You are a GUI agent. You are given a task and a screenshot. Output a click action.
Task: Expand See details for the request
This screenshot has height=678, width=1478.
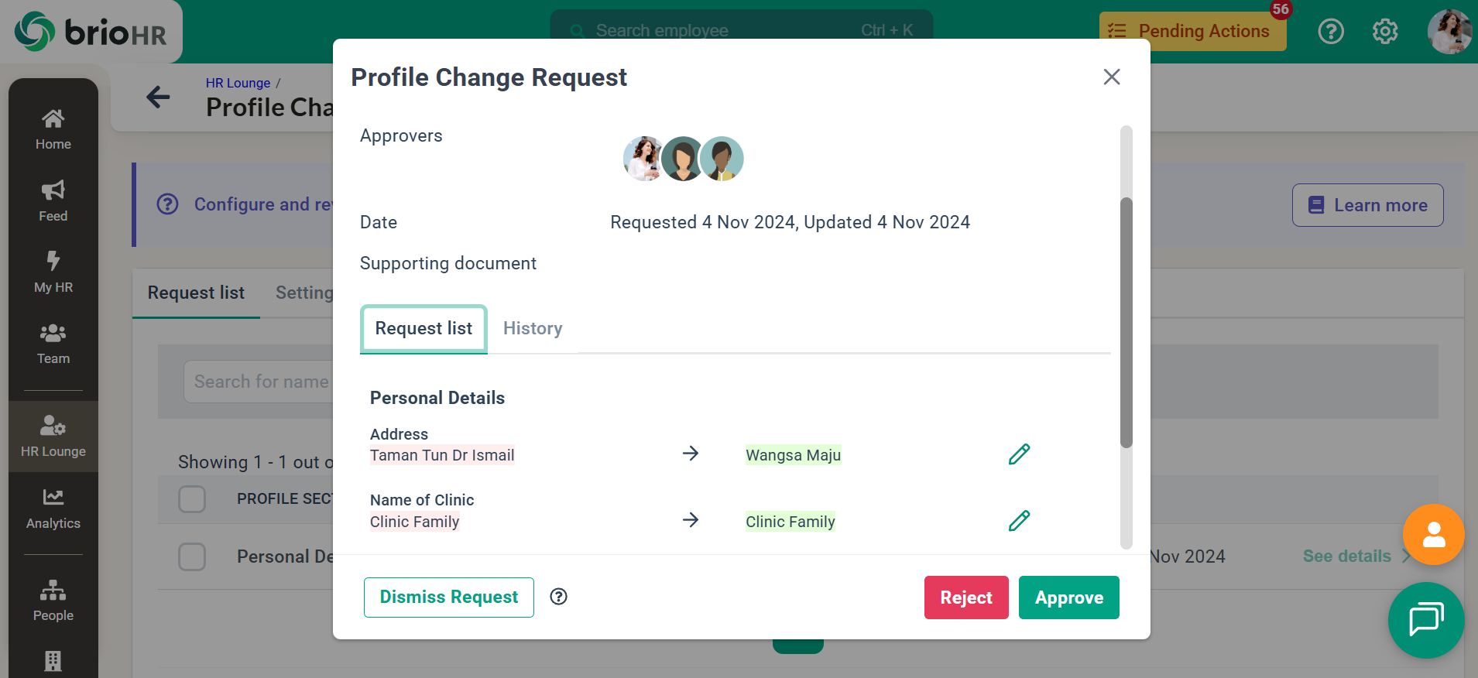1346,556
